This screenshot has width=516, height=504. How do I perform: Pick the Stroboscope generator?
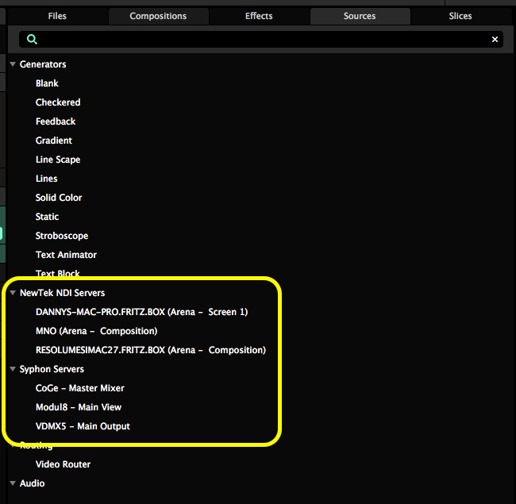[x=62, y=236]
